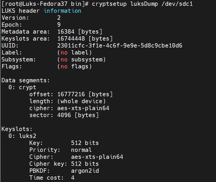Click the Priority value 'normal'
The image size is (216, 182).
tap(81, 150)
